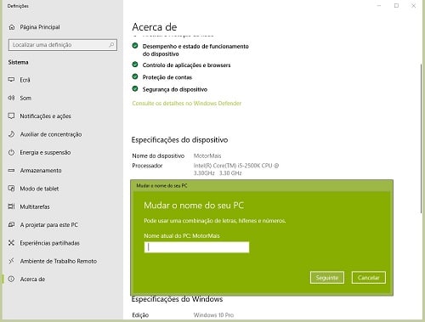
Task: Select Acerca de in the sidebar
Action: pyautogui.click(x=32, y=280)
